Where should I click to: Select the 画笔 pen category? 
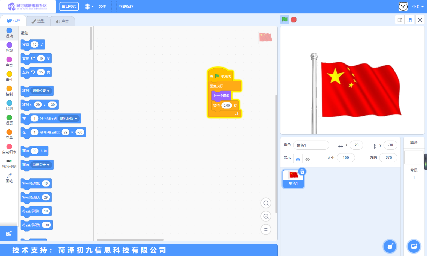9,178
